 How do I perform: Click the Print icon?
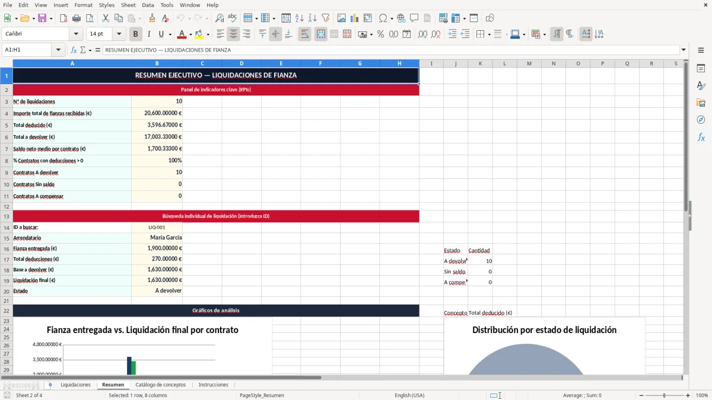77,18
